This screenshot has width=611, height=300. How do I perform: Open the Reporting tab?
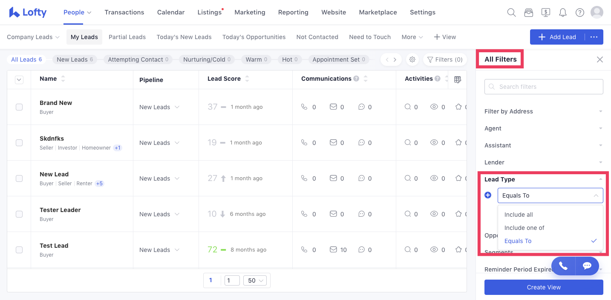tap(293, 12)
